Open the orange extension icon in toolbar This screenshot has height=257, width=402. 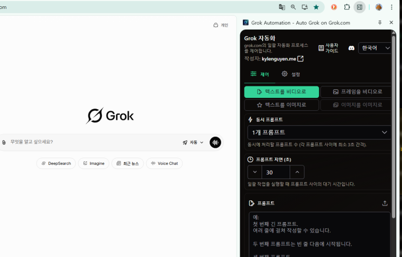click(x=334, y=7)
